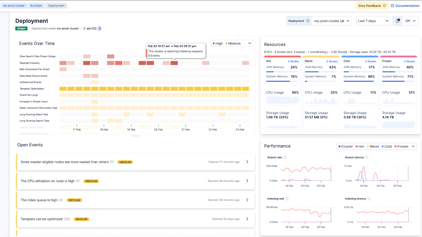
Task: Open the Deployment breadcrumb item
Action: tap(56, 6)
